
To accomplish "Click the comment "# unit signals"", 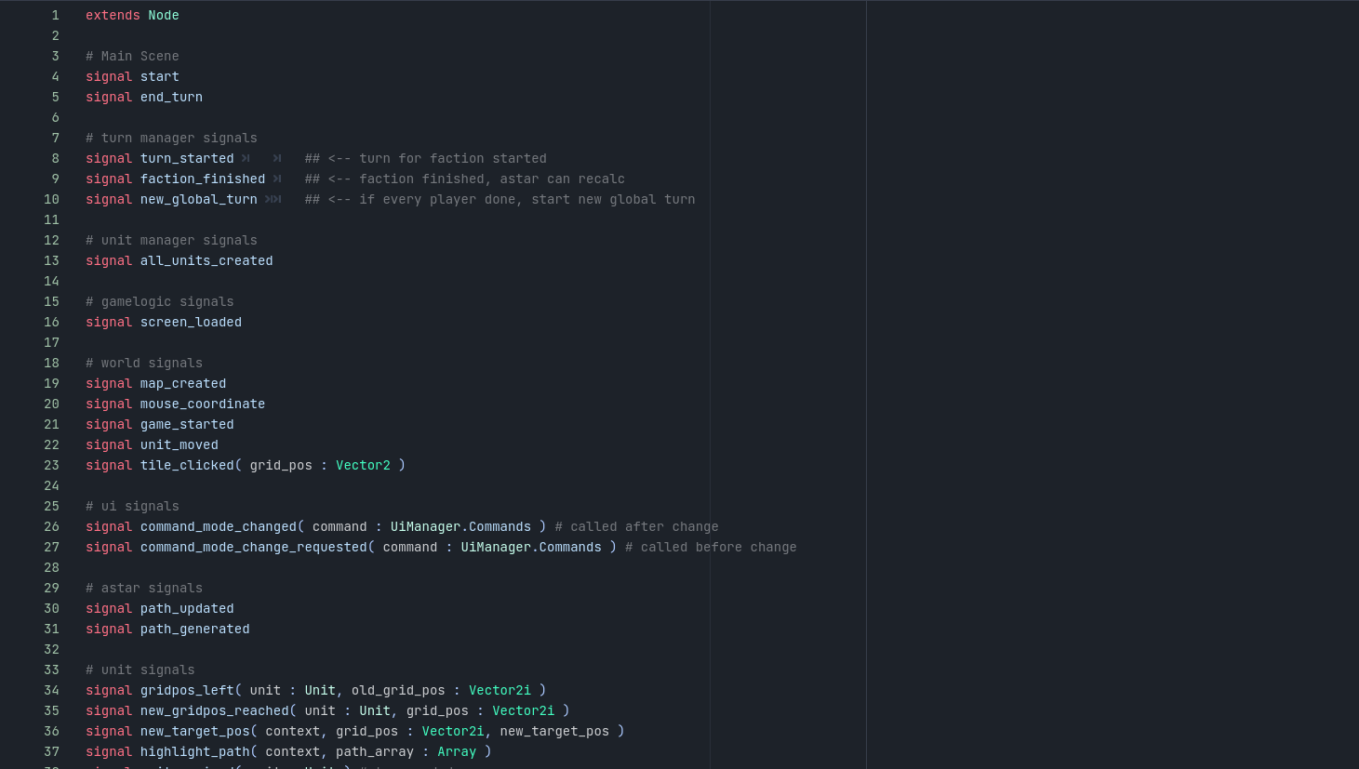I will pyautogui.click(x=140, y=670).
